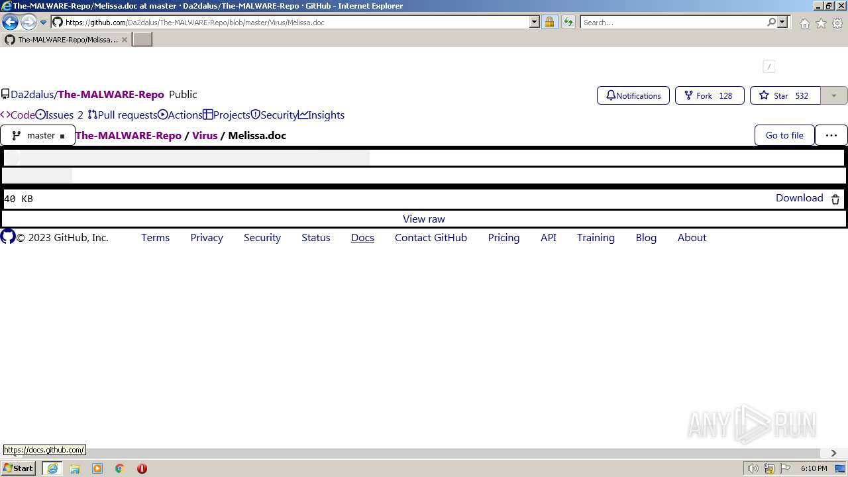Image resolution: width=848 pixels, height=477 pixels.
Task: Open search provider dropdown arrow
Action: pyautogui.click(x=782, y=22)
